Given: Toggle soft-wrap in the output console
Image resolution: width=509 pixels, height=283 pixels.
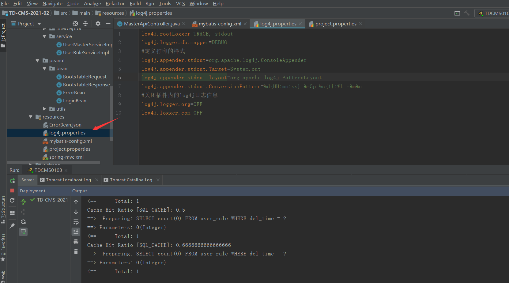Looking at the screenshot, I should pos(76,222).
